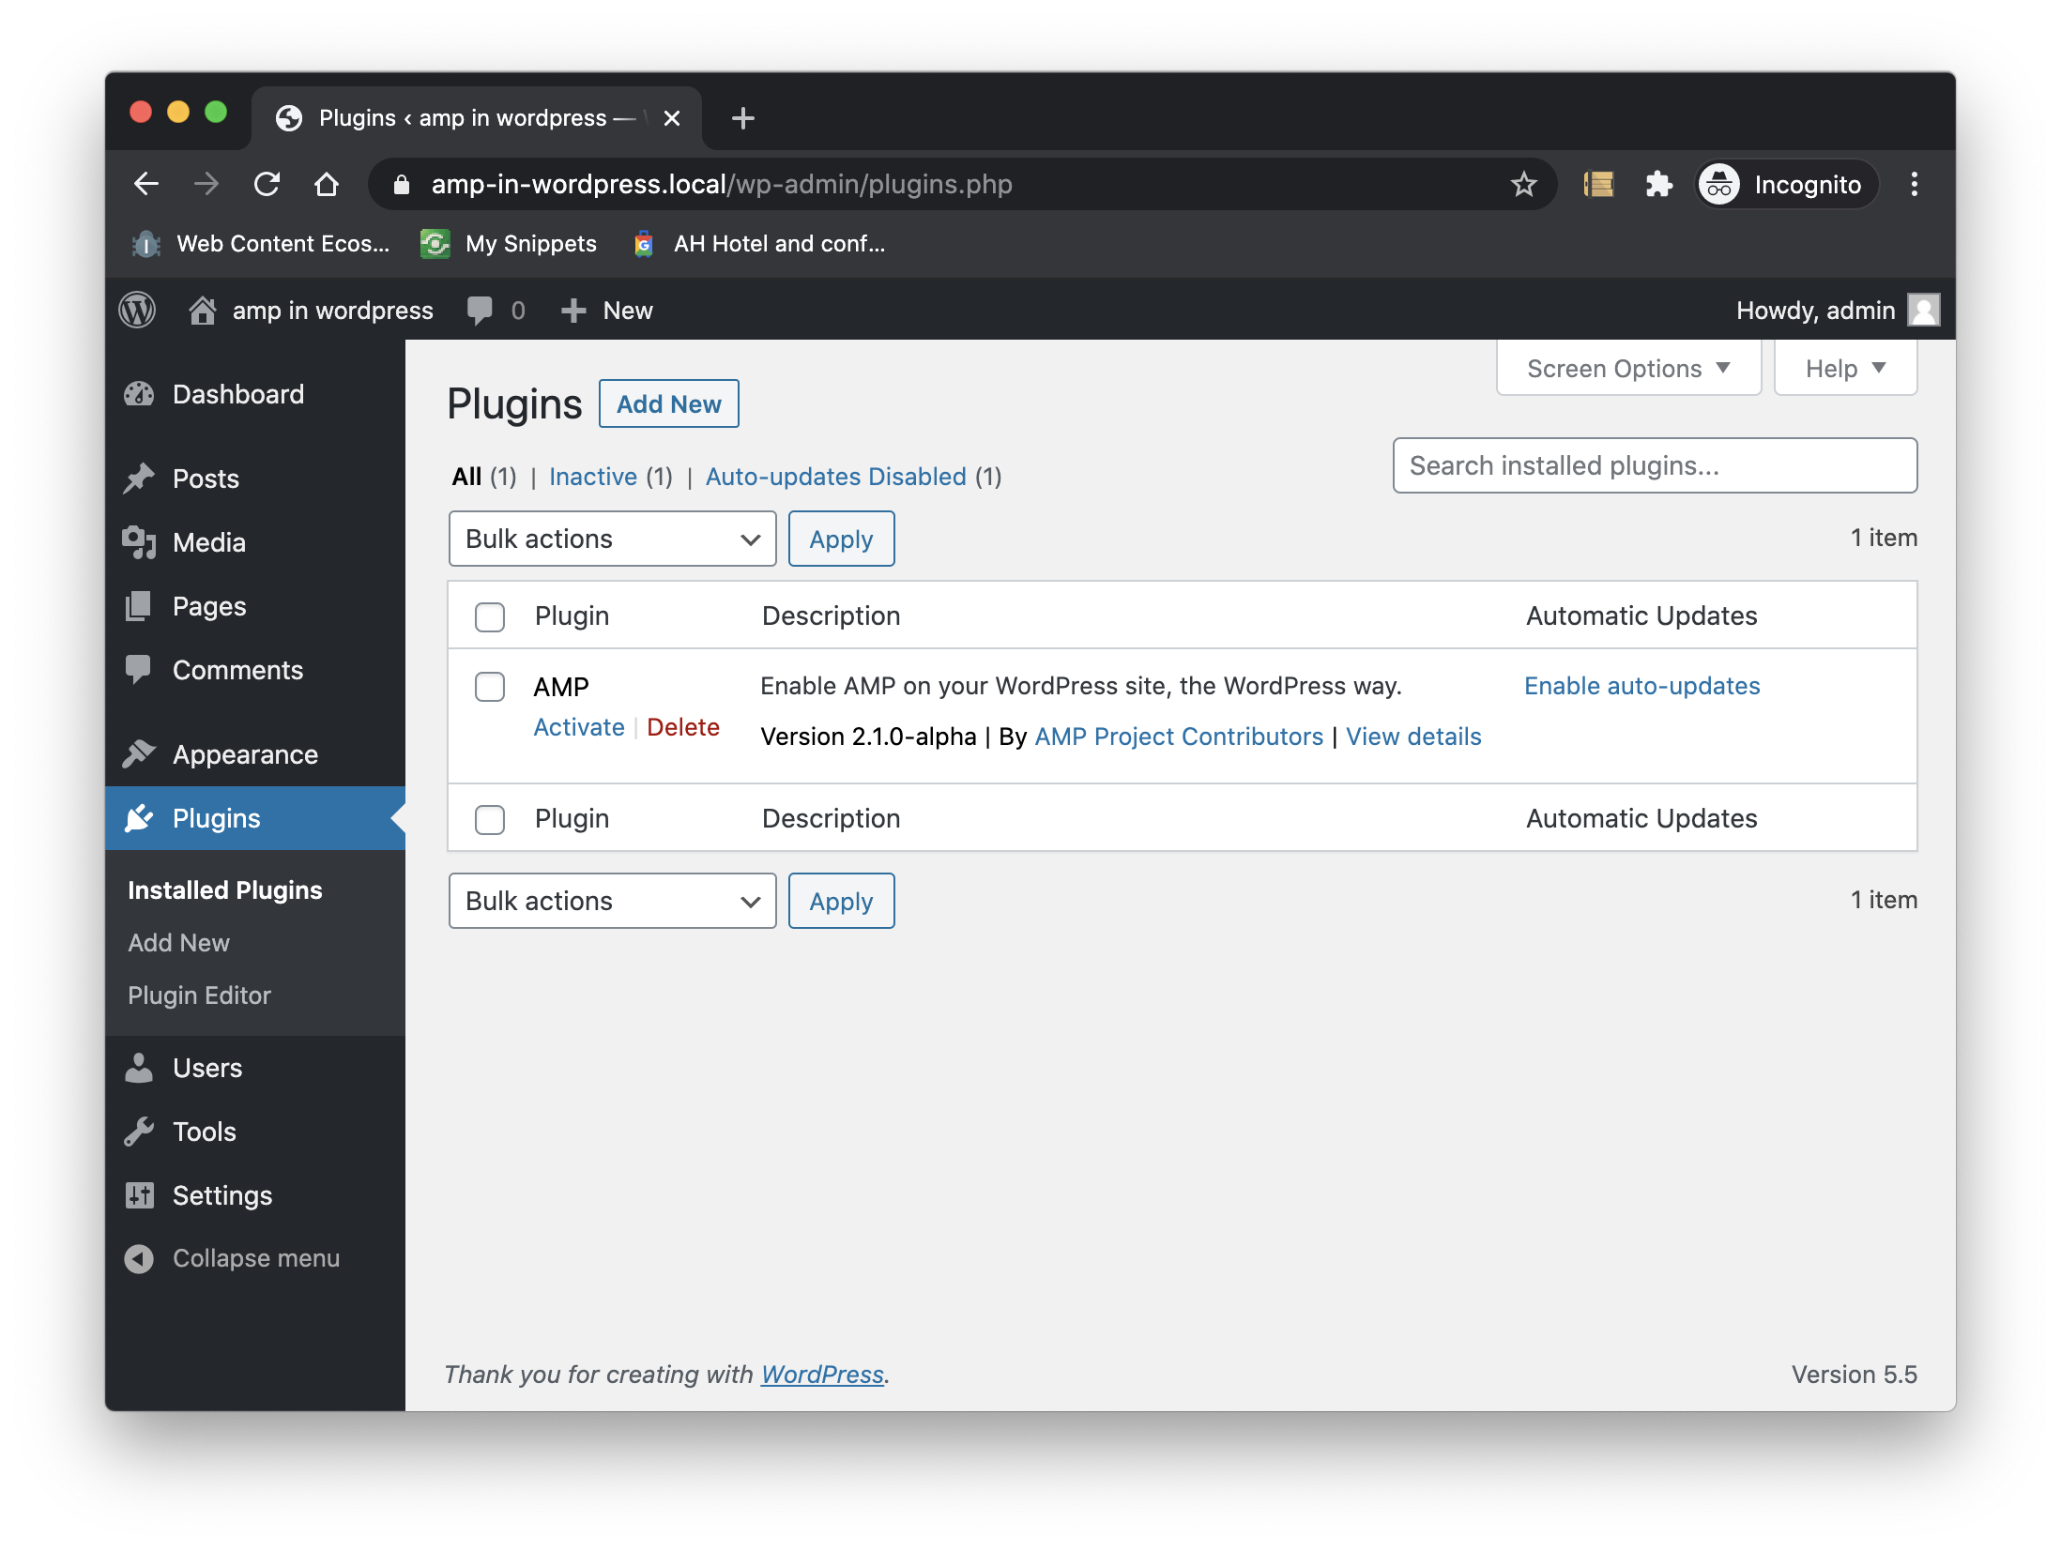This screenshot has height=1550, width=2061.
Task: Activate the AMP plugin
Action: pos(578,726)
